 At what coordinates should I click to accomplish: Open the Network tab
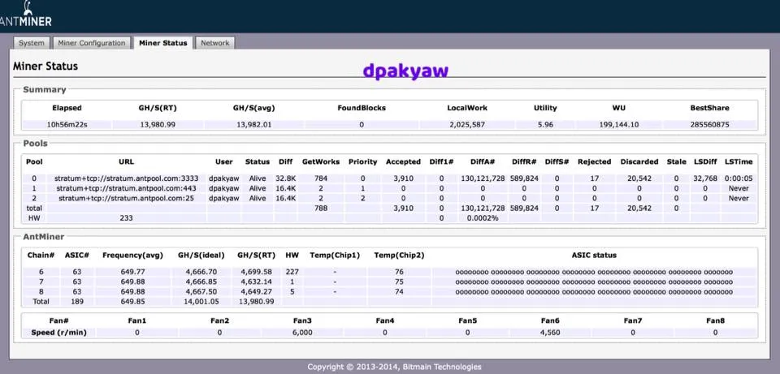pyautogui.click(x=214, y=43)
